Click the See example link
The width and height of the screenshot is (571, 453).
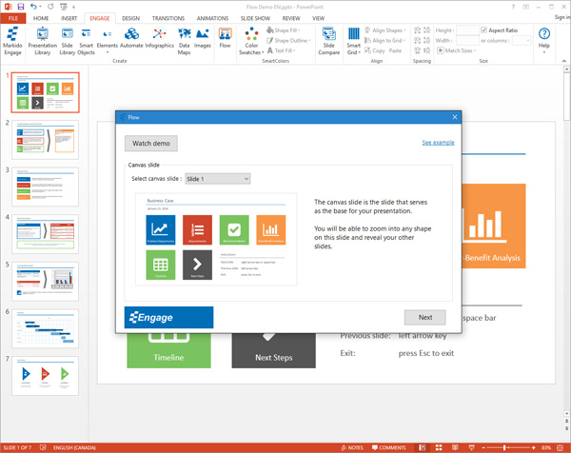click(438, 142)
